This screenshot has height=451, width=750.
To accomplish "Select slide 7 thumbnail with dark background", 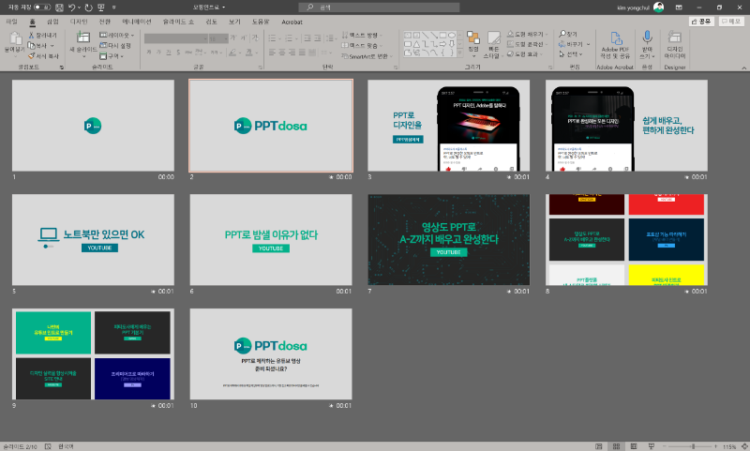I will pos(448,239).
